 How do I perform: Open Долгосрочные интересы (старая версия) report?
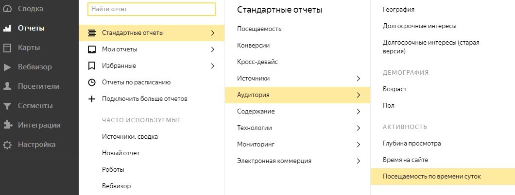[x=431, y=47]
